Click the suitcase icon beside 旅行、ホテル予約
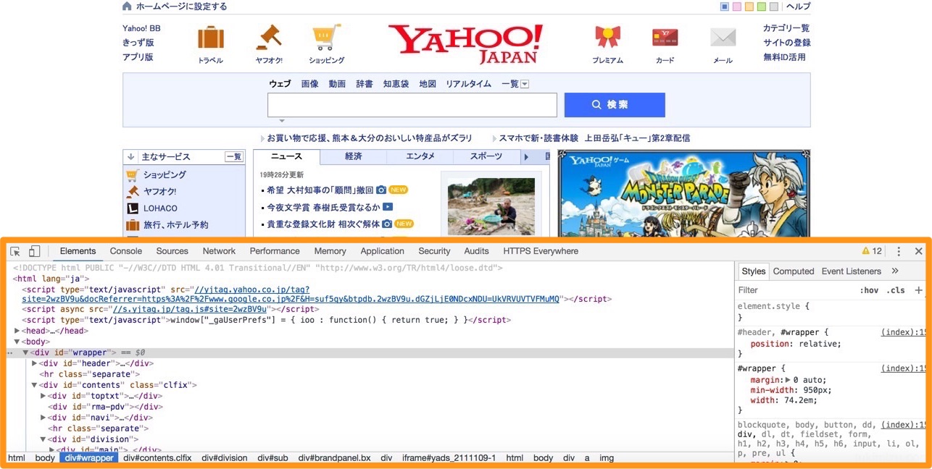 coord(132,224)
